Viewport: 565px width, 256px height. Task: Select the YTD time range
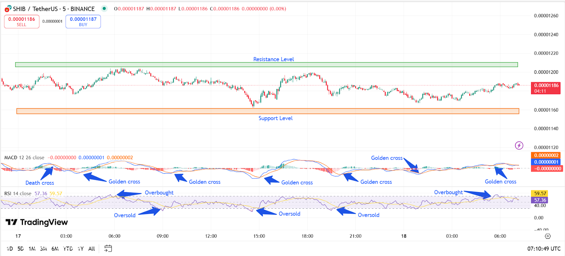(68, 249)
